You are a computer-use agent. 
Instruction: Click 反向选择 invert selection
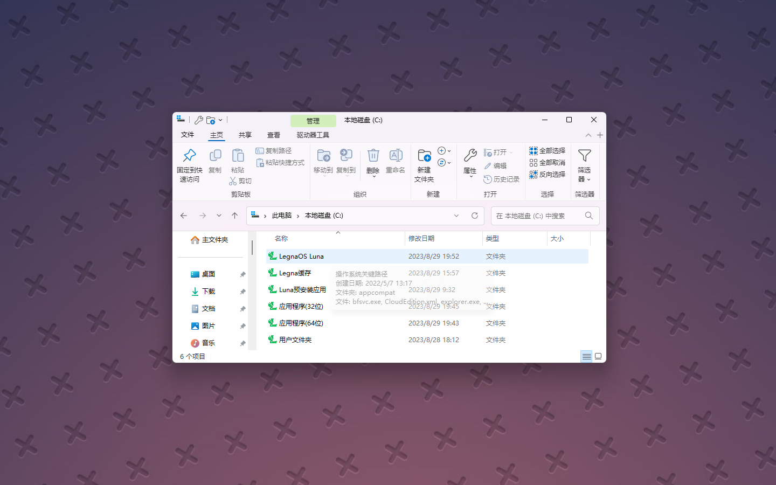pos(547,175)
